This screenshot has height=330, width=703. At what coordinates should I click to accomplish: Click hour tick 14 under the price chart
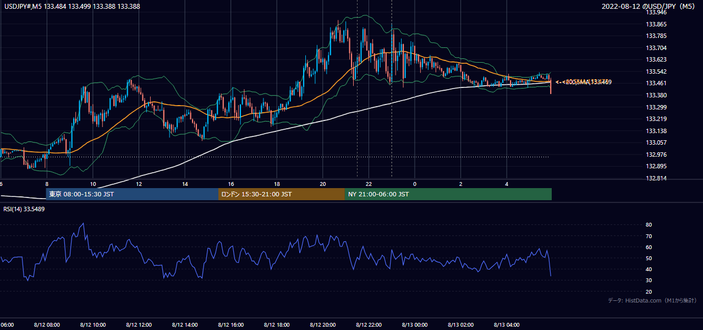tap(185, 184)
